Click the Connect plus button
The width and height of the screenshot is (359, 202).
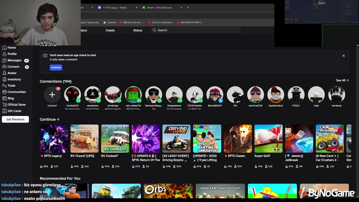pyautogui.click(x=52, y=95)
